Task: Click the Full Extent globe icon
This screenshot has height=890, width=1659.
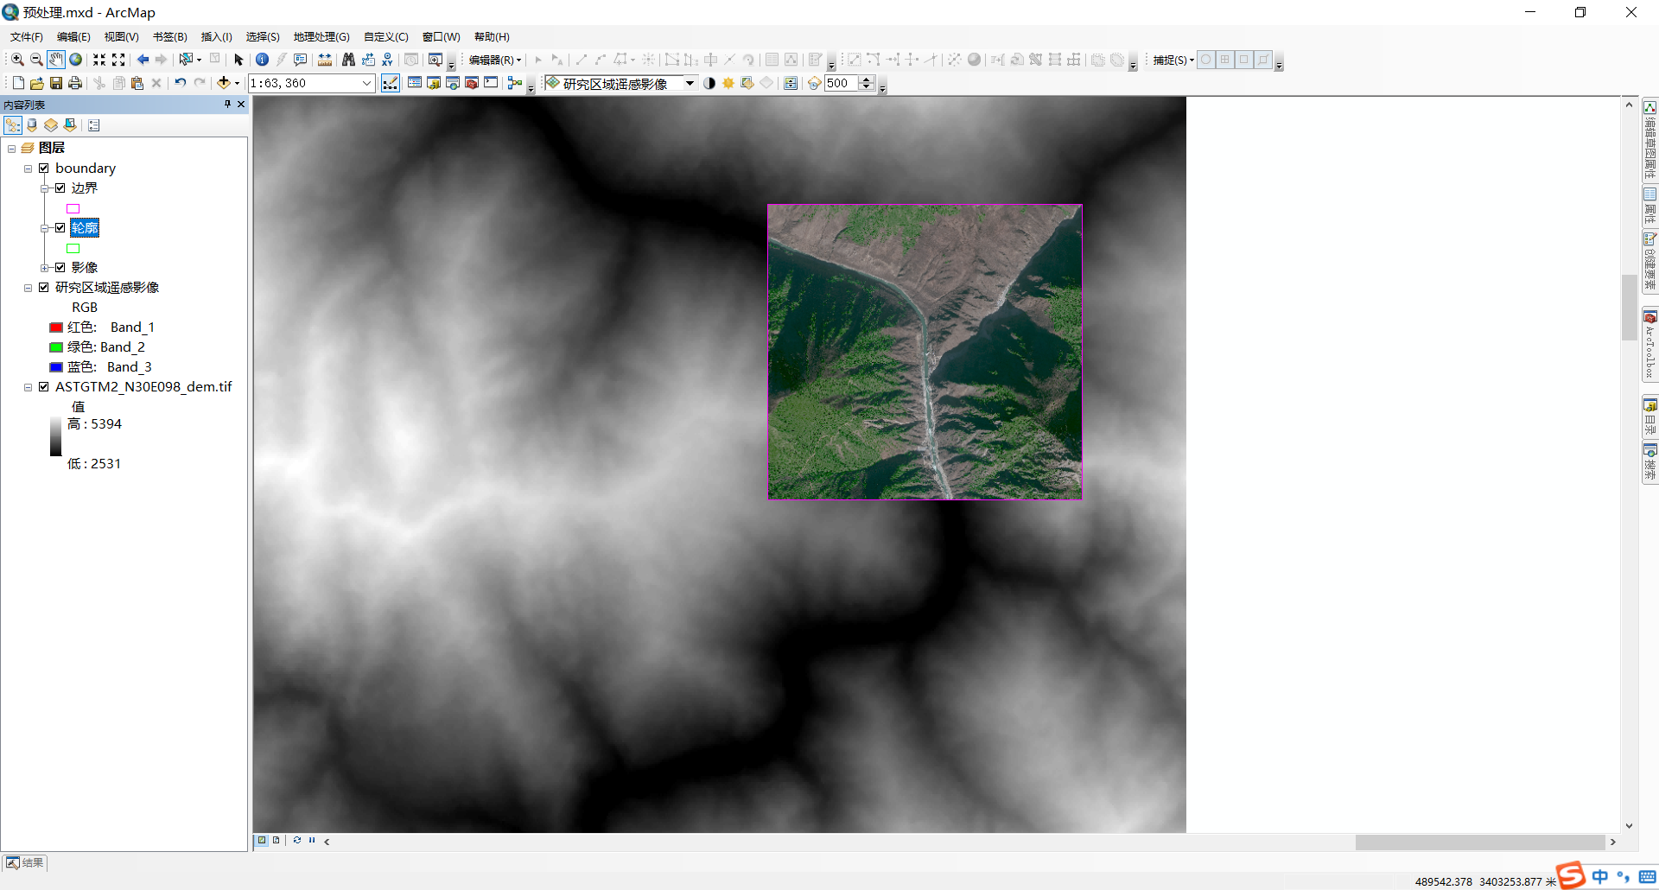Action: [x=76, y=60]
